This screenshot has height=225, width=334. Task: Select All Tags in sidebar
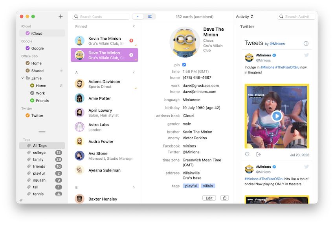[x=42, y=146]
